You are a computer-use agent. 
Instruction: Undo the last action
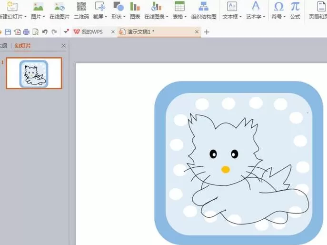[x=45, y=32]
